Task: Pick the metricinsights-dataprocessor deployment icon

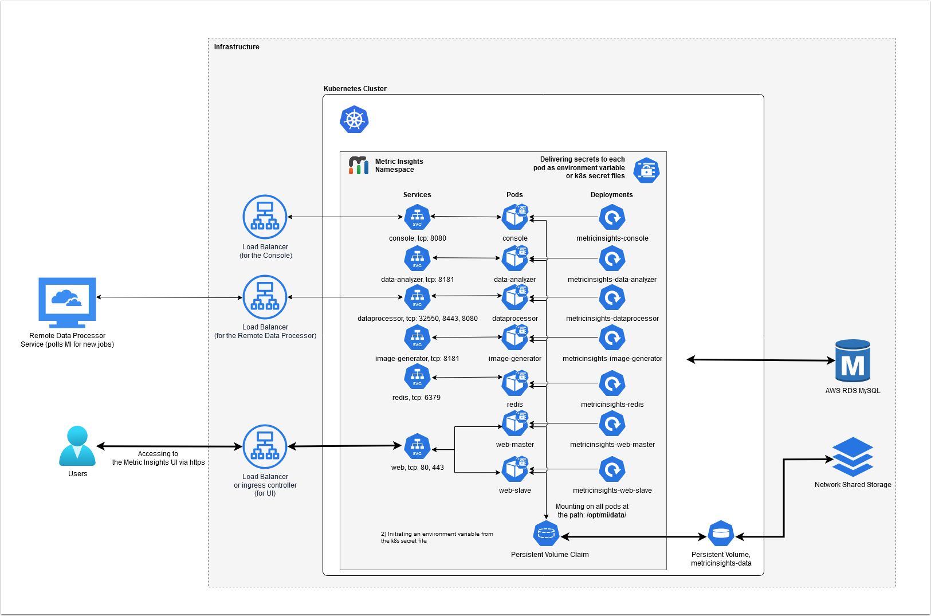Action: tap(612, 297)
